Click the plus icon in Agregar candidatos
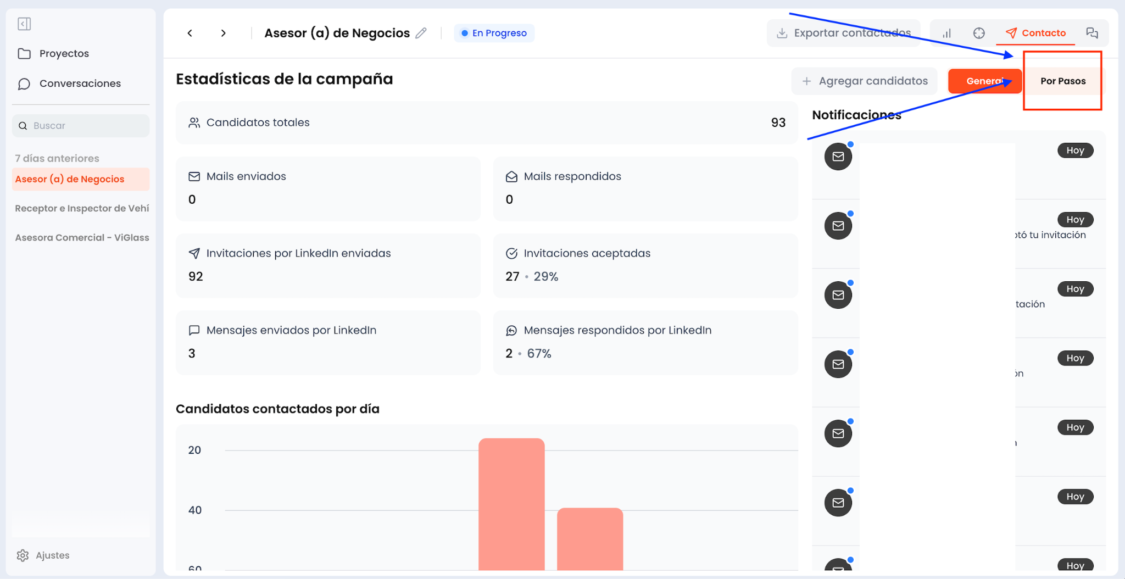 (806, 81)
